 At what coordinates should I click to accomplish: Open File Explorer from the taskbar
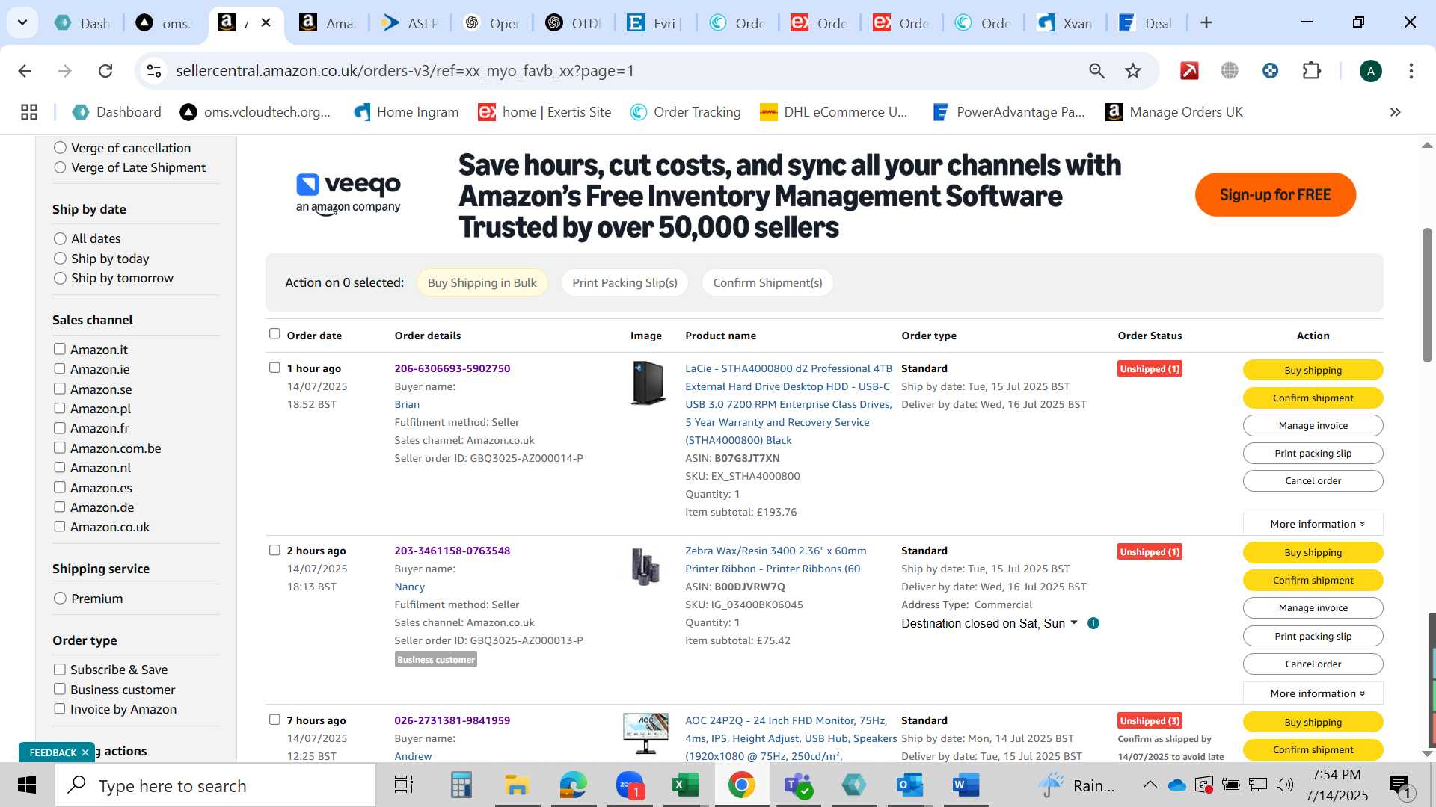tap(517, 785)
